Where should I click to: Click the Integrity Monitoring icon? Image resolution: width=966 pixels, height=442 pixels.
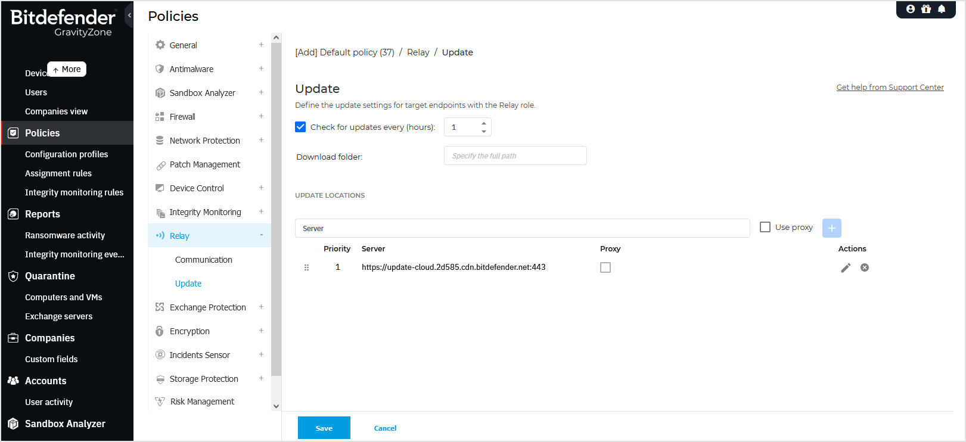click(160, 213)
